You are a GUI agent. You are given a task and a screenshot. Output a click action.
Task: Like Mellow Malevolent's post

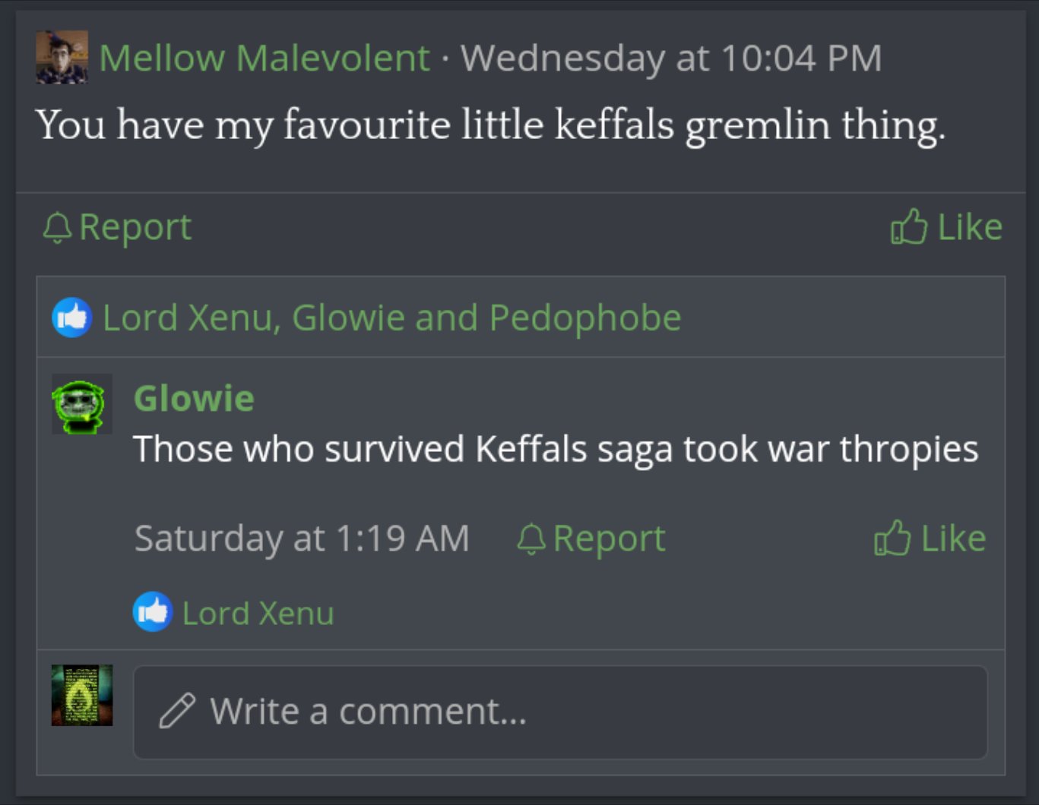969,227
